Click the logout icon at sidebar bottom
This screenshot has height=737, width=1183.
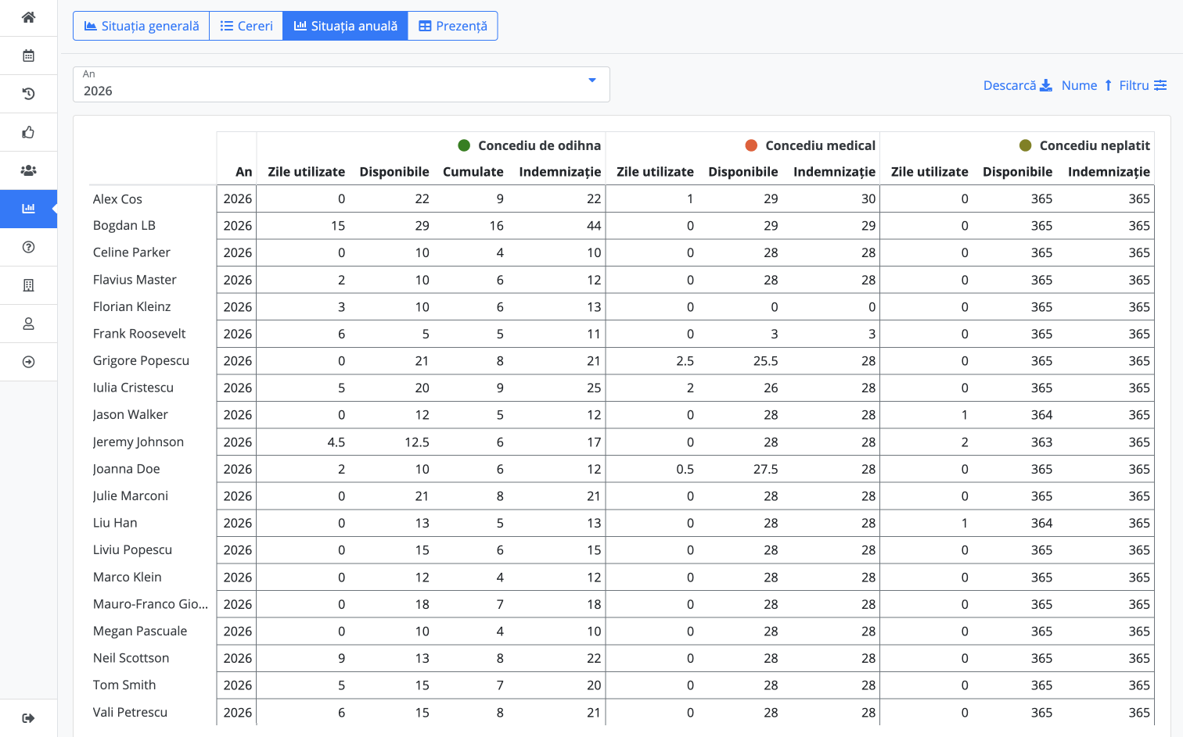point(28,718)
